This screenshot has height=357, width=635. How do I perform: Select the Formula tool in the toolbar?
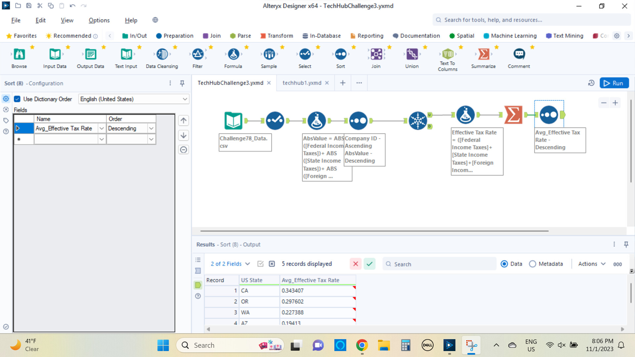coord(233,55)
